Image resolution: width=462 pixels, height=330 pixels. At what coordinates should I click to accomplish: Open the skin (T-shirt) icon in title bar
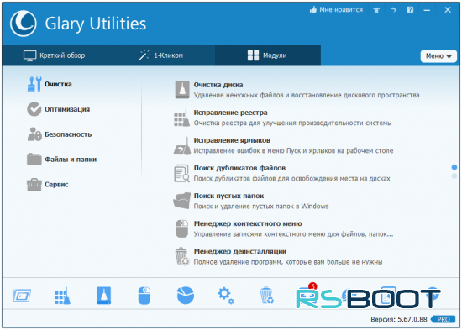pyautogui.click(x=376, y=10)
